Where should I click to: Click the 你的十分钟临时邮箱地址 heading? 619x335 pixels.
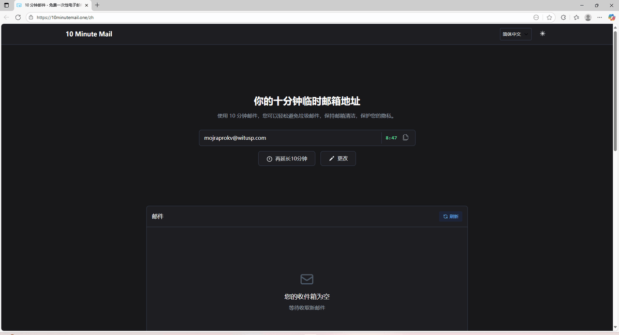[307, 101]
